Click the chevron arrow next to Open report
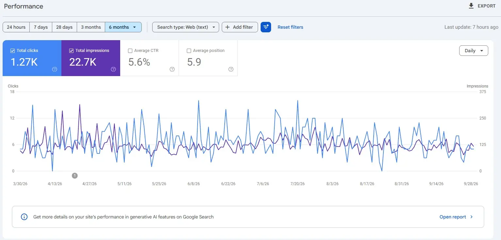Image resolution: width=501 pixels, height=240 pixels. click(x=471, y=217)
